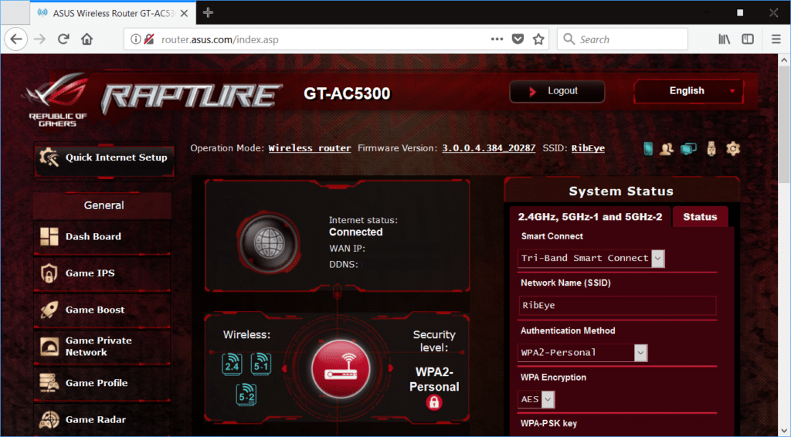Bookmark this page with the star icon
791x437 pixels.
538,39
